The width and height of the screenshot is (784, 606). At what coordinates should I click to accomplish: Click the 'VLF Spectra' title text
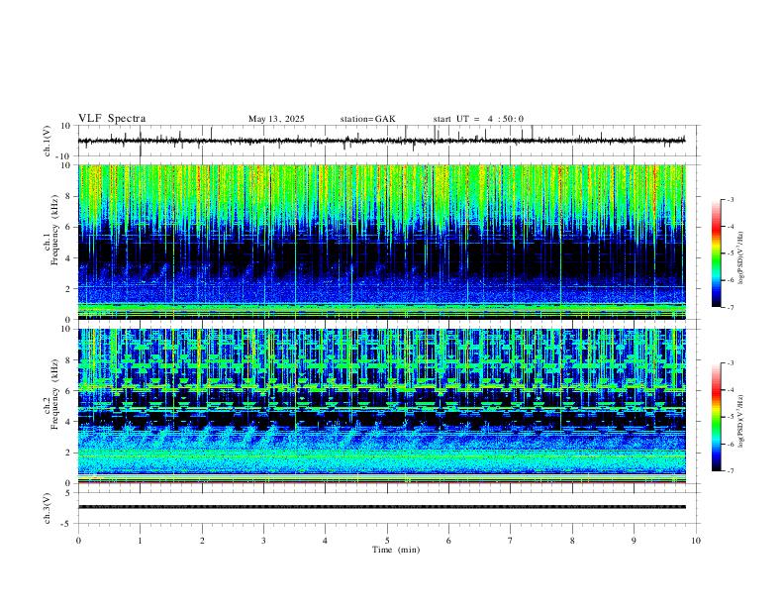tap(112, 119)
